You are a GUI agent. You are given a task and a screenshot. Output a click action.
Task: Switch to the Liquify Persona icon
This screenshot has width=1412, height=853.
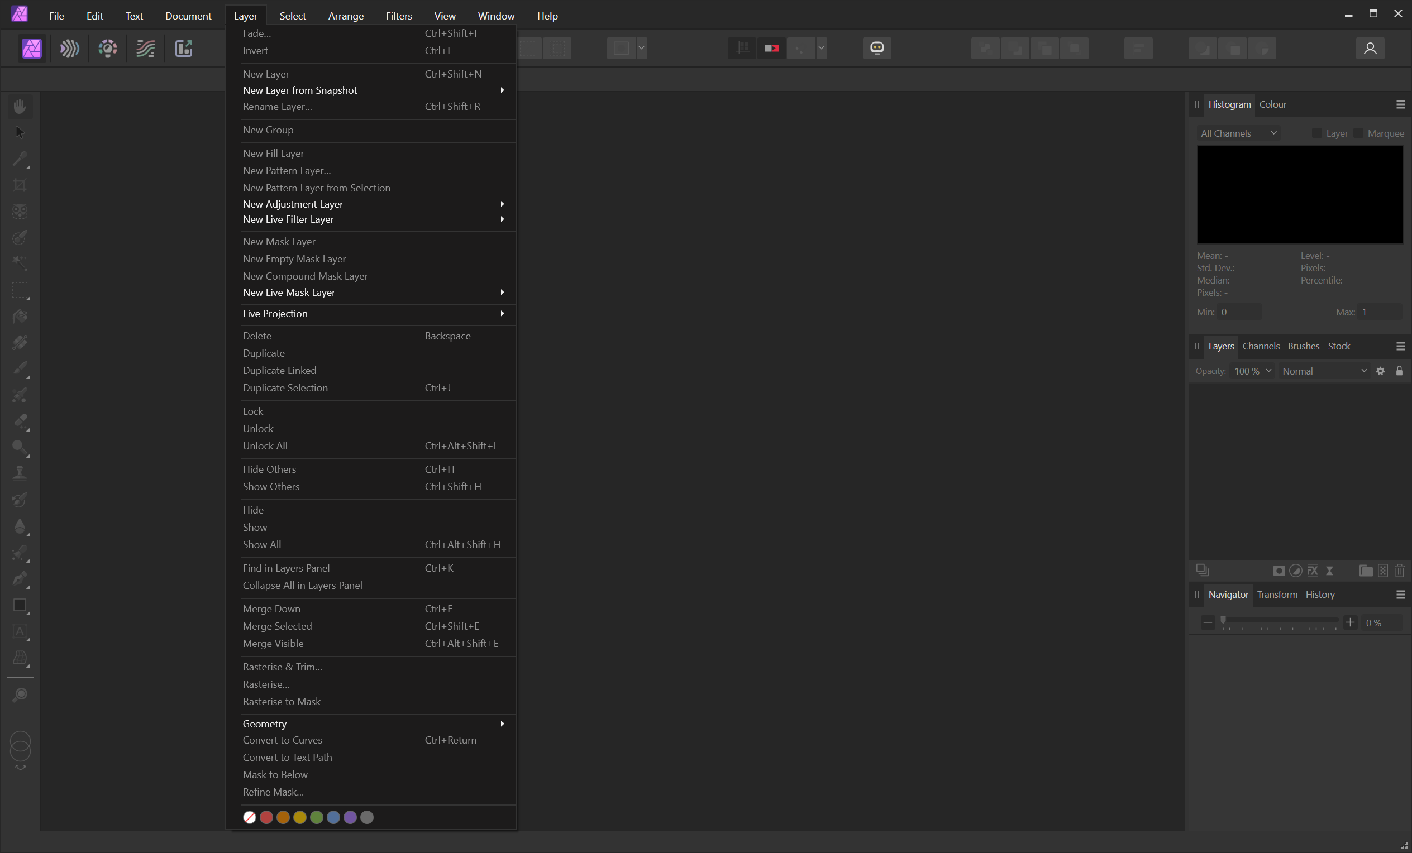(69, 49)
